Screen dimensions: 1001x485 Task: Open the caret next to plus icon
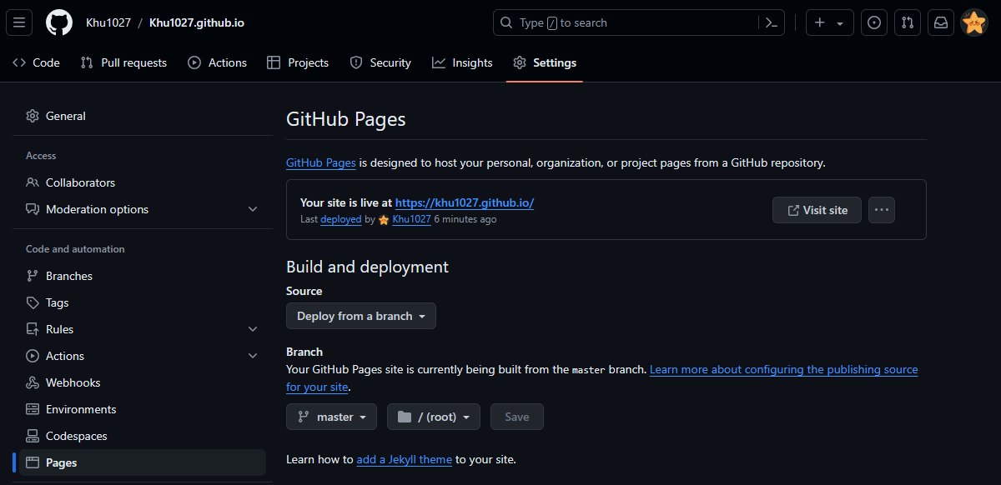pos(839,23)
